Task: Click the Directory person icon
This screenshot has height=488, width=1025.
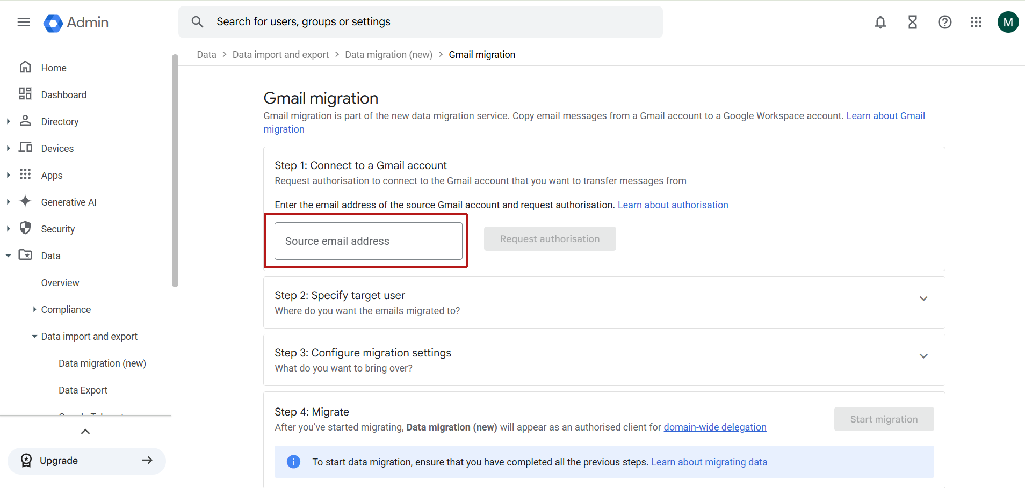Action: click(25, 121)
